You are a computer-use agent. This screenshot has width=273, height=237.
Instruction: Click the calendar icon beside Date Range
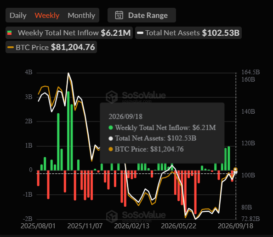(119, 15)
